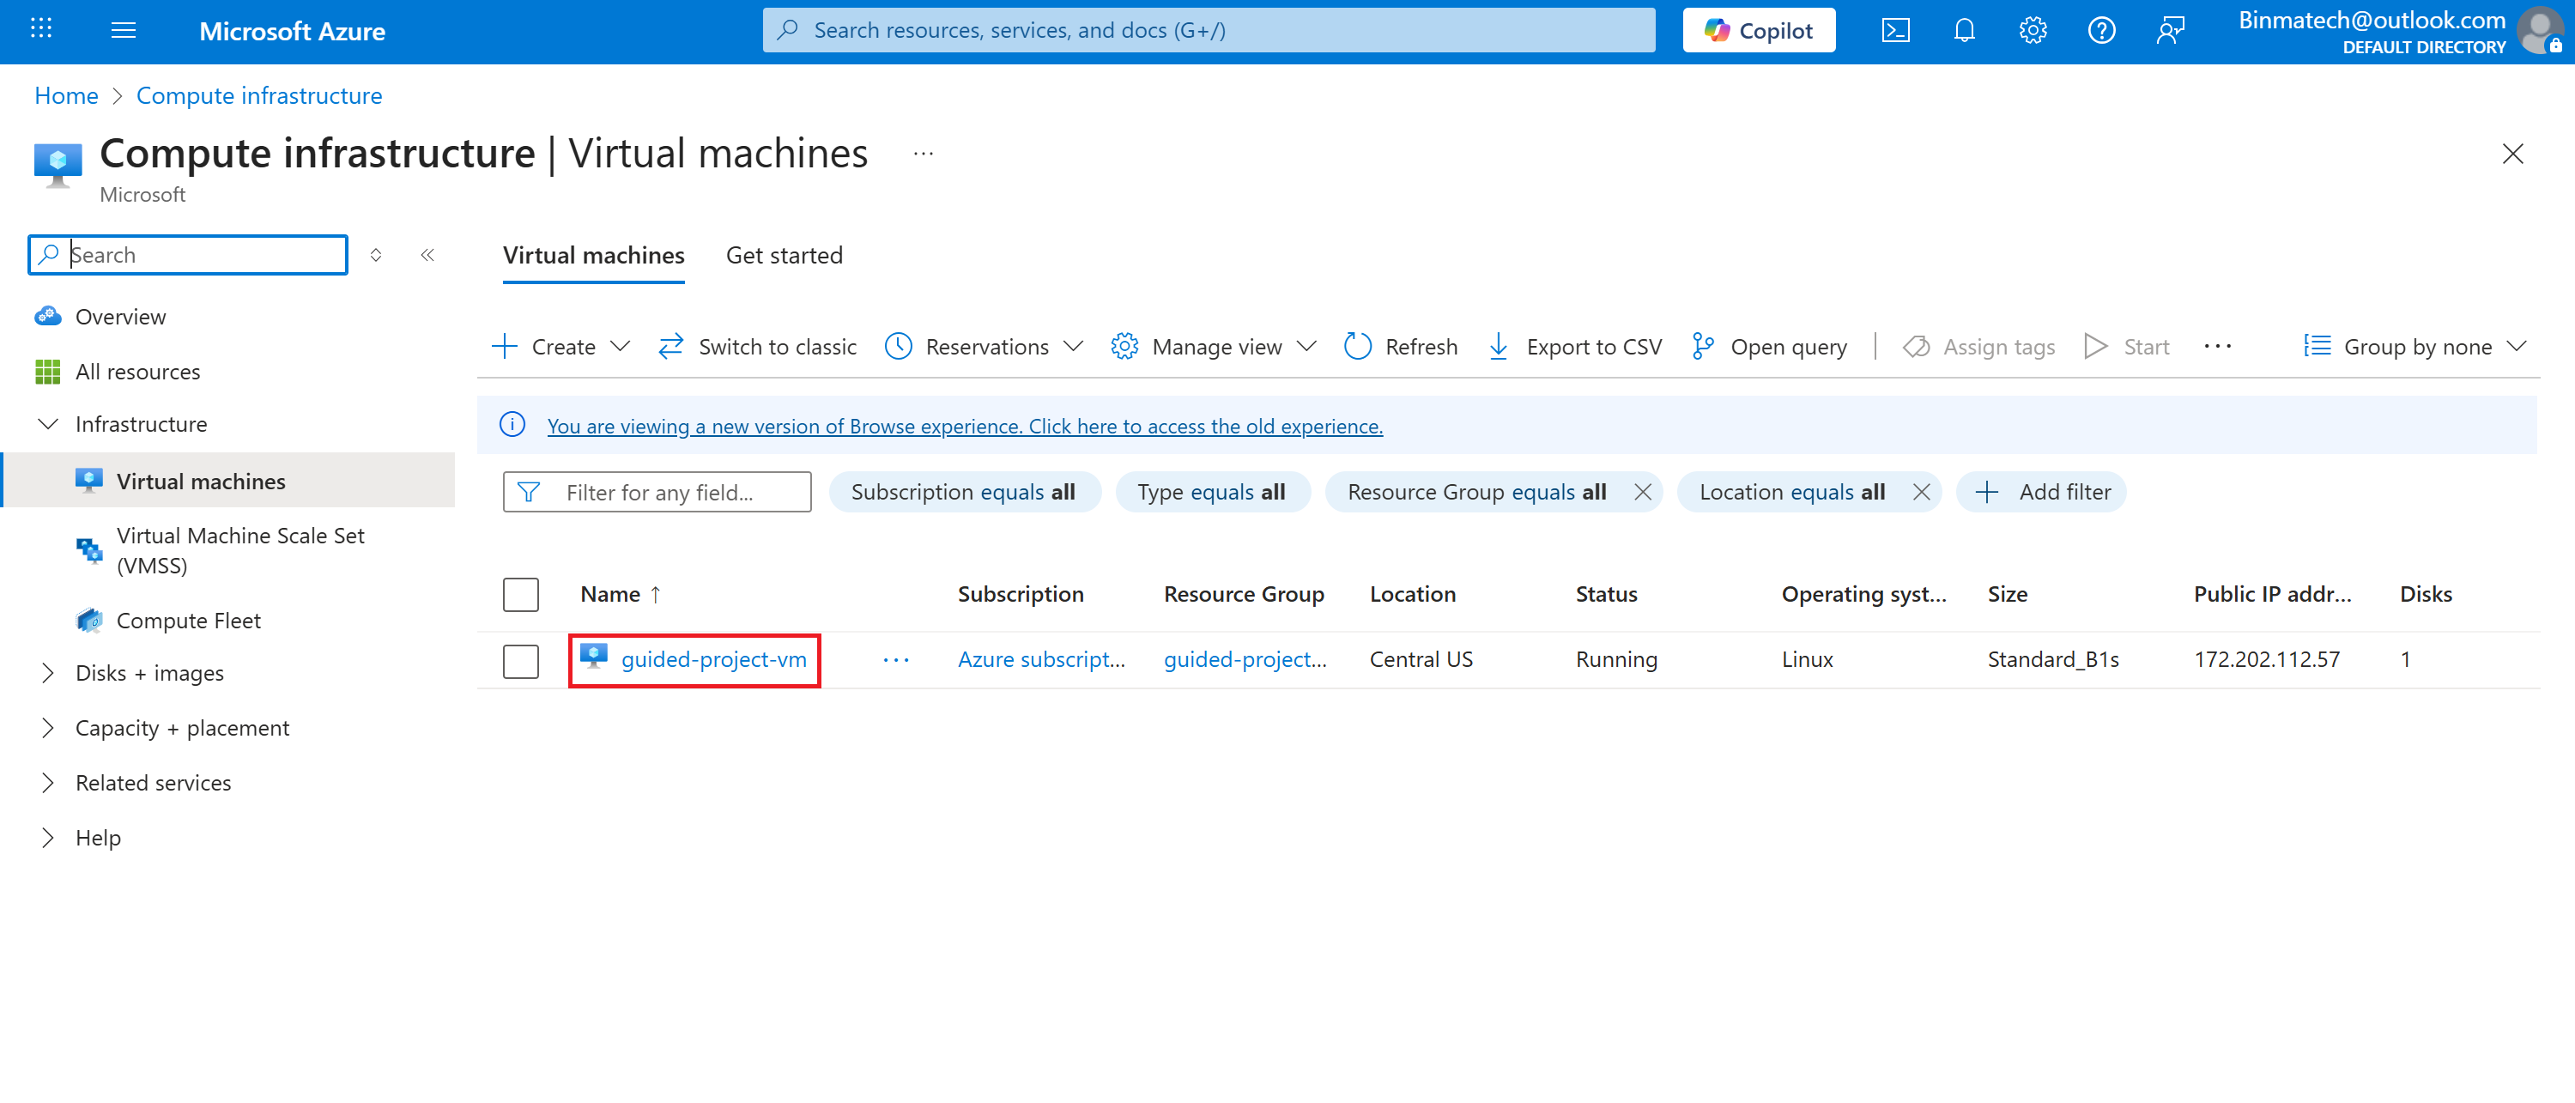Remove the Location equals all filter

pos(1920,492)
